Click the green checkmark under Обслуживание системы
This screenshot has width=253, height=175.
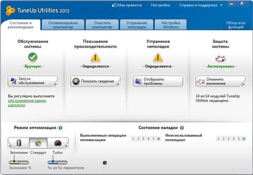coord(33,57)
